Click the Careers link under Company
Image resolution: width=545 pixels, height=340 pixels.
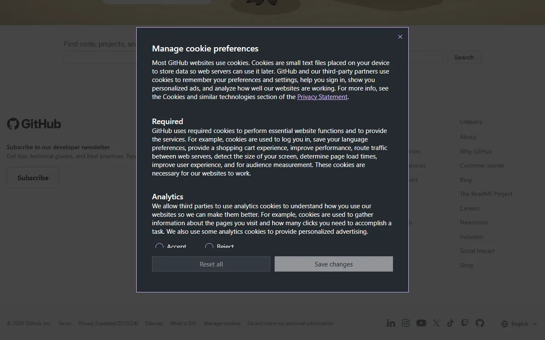coord(469,208)
